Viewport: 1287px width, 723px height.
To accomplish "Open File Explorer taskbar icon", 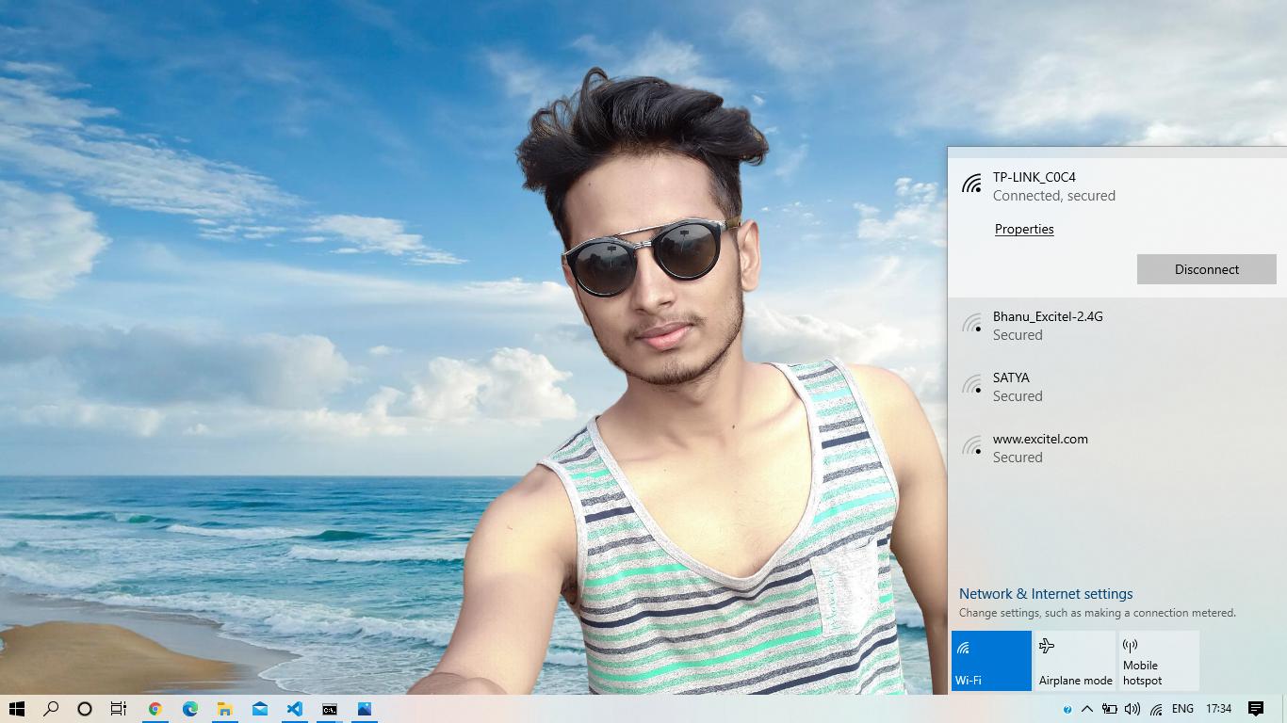I will (225, 709).
